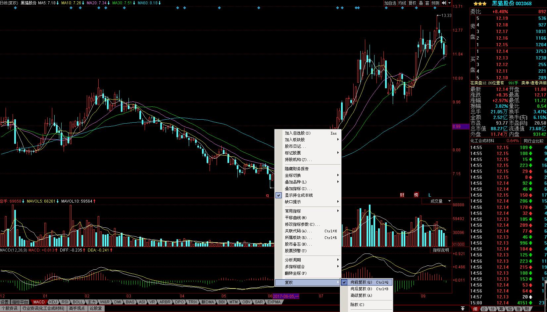547x312 pixels.
Task: Click the 窗 window toolbar icon
Action: click(427, 3)
